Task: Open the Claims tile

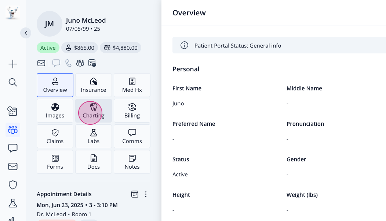Action: click(55, 136)
